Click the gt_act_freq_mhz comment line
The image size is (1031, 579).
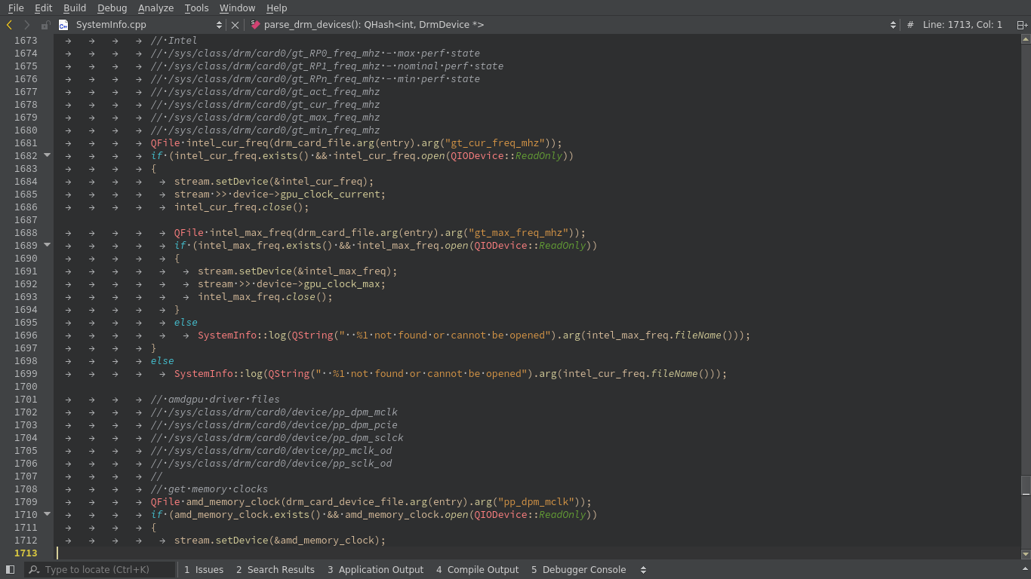pos(265,92)
